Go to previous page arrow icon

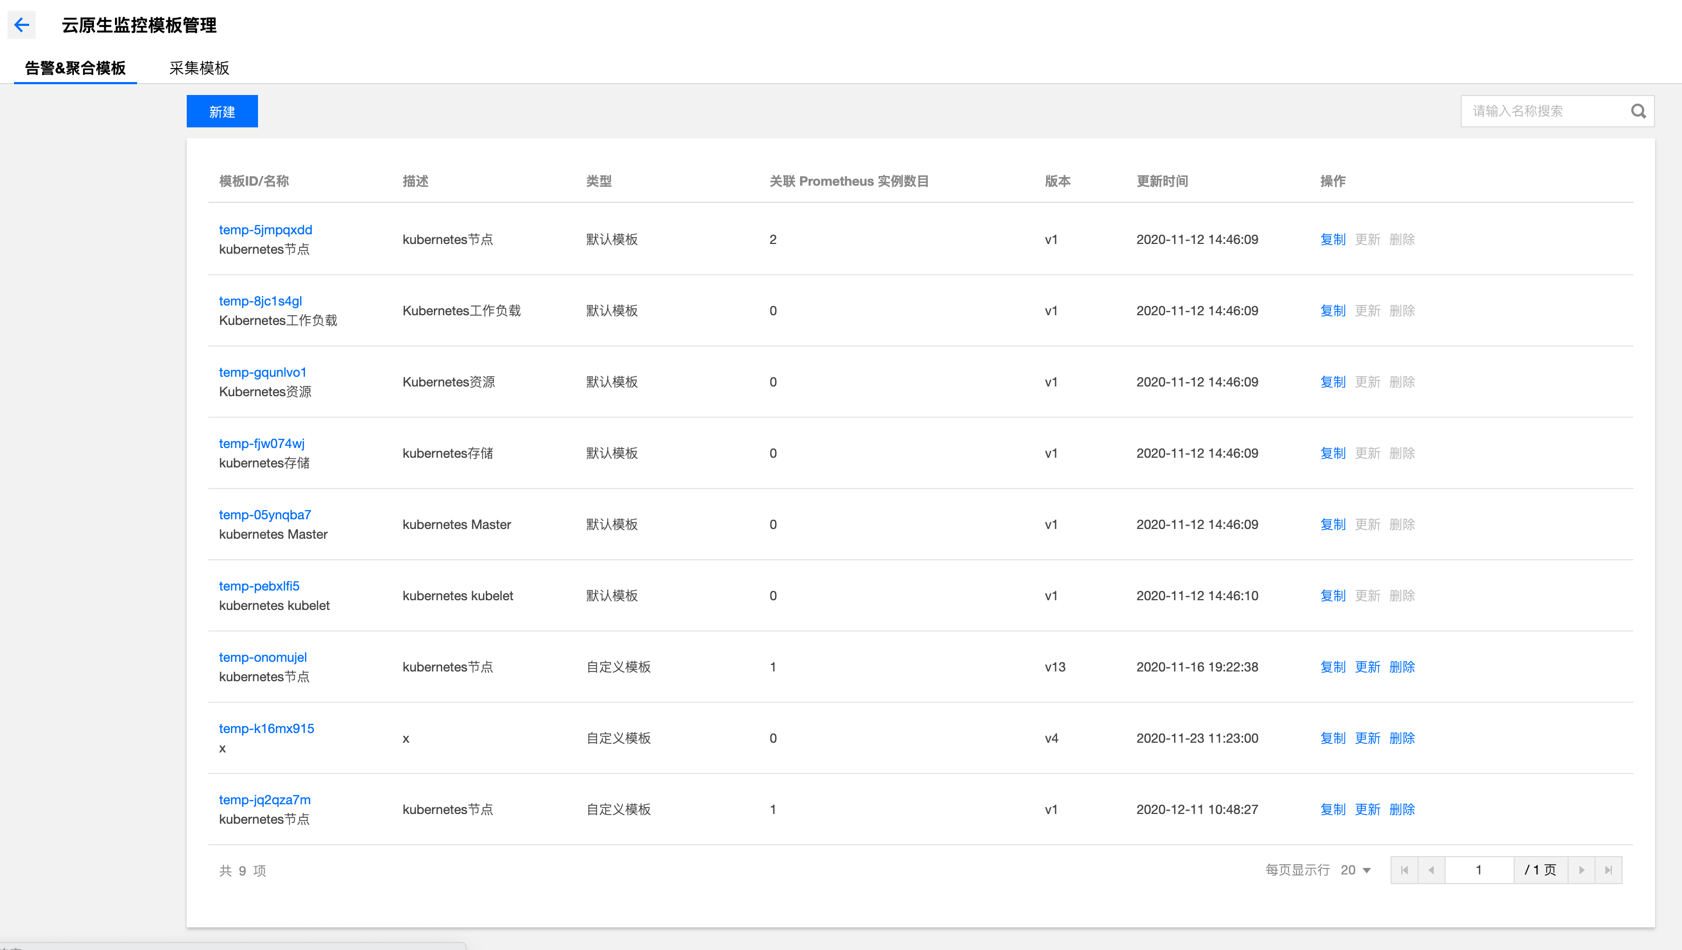(1432, 870)
